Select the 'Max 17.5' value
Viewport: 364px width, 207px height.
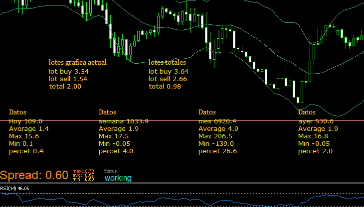click(x=114, y=136)
